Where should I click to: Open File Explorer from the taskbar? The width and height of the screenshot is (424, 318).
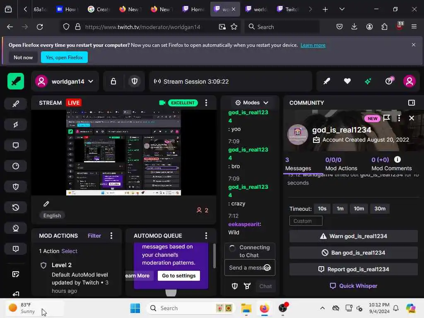246,308
